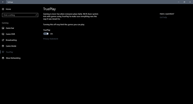The height and width of the screenshot is (104, 193).
Task: Close the Settings window
Action: 190,2
